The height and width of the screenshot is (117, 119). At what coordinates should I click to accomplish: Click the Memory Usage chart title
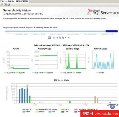click(x=44, y=49)
